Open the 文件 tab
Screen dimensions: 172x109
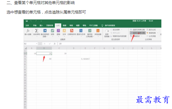tap(27, 25)
